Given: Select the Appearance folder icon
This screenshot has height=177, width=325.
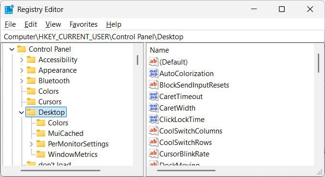Looking at the screenshot, I should point(31,70).
